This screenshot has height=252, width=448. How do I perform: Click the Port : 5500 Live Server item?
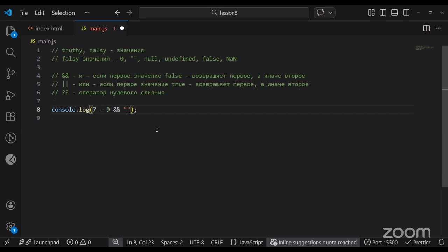click(x=381, y=242)
